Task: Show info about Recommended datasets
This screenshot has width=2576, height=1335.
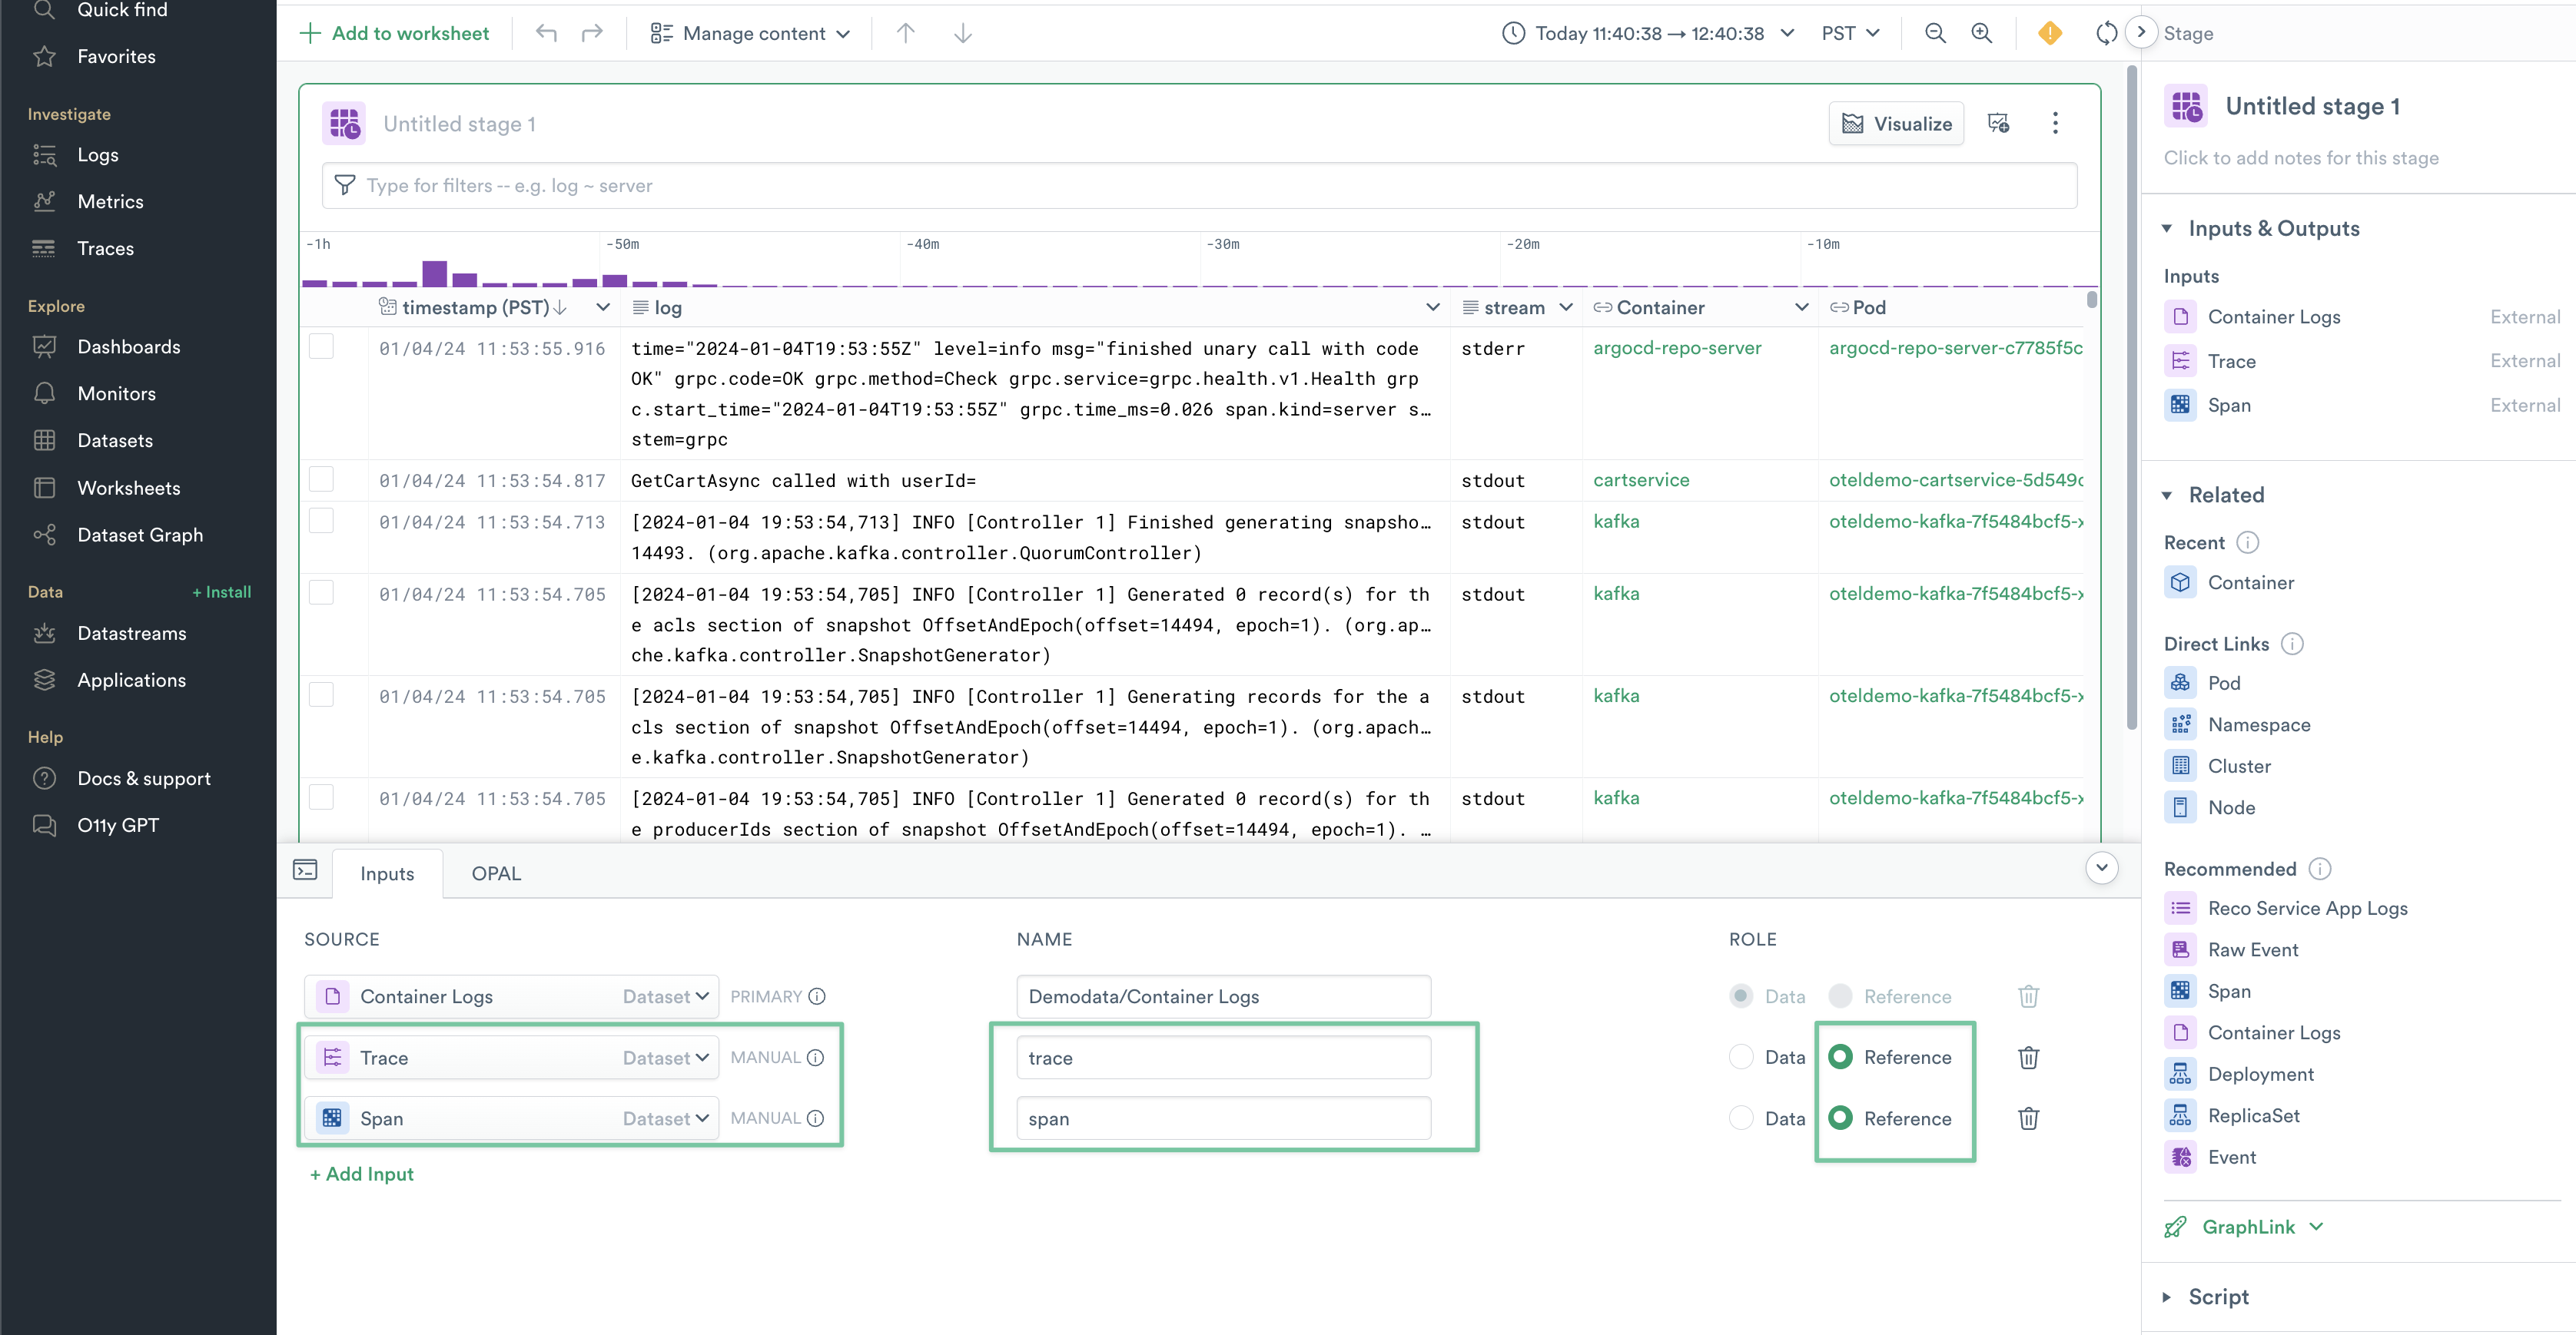Action: [2320, 870]
